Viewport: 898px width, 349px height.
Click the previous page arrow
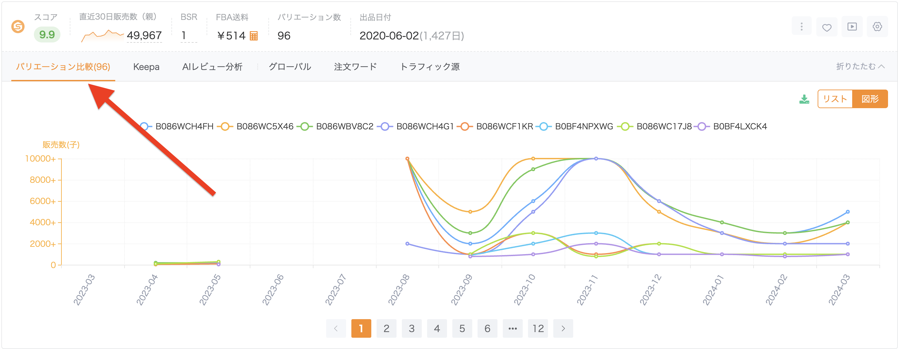(336, 328)
